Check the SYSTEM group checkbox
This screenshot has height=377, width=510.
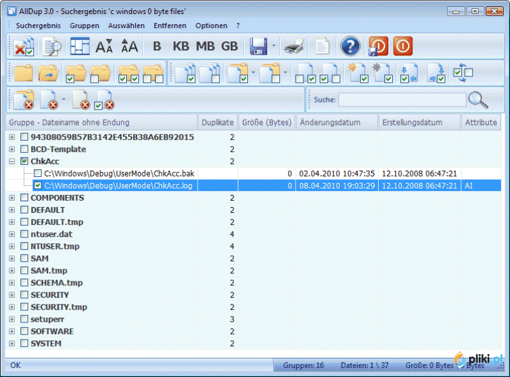coord(24,343)
